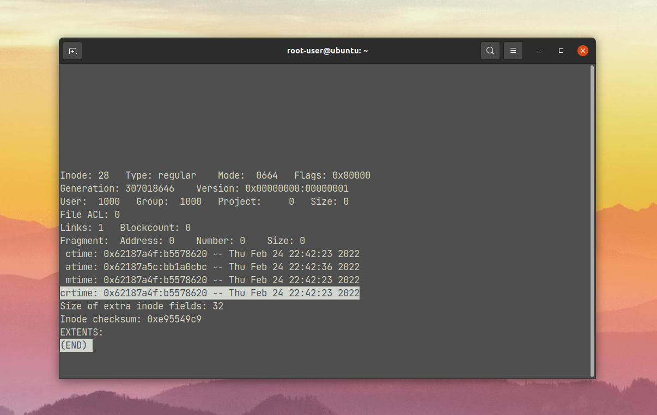657x415 pixels.
Task: Click the 'EXTENTS:' line
Action: pos(82,332)
